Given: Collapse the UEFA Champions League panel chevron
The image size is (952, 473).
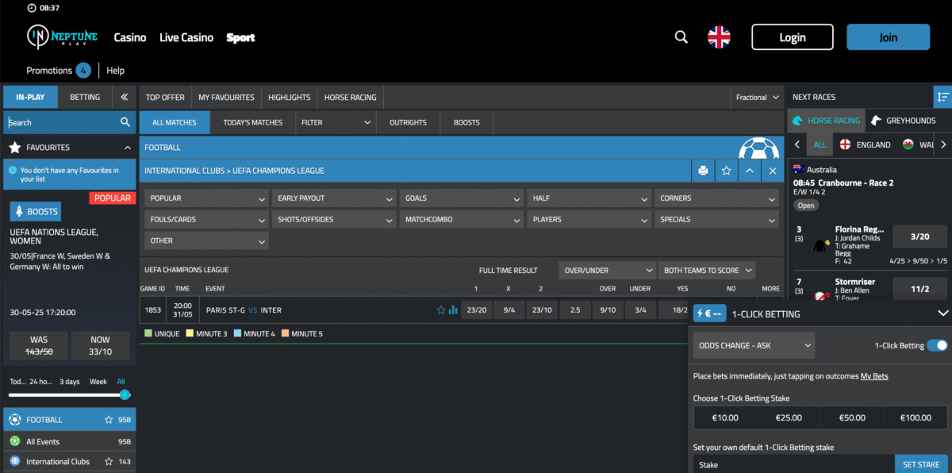Looking at the screenshot, I should [750, 171].
